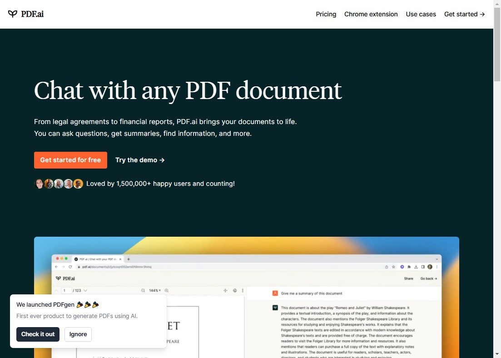Click the new tab plus icon in the screenshot
The width and height of the screenshot is (501, 358).
[x=129, y=259]
